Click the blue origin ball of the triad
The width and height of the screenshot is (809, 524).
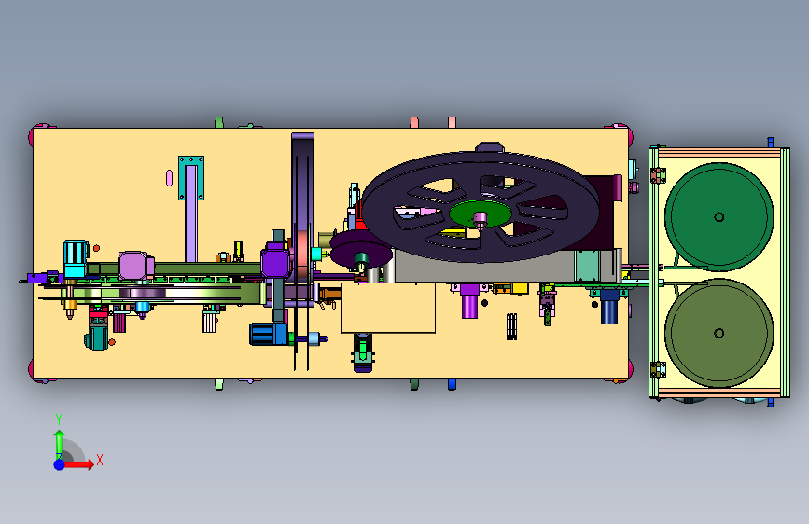click(60, 464)
